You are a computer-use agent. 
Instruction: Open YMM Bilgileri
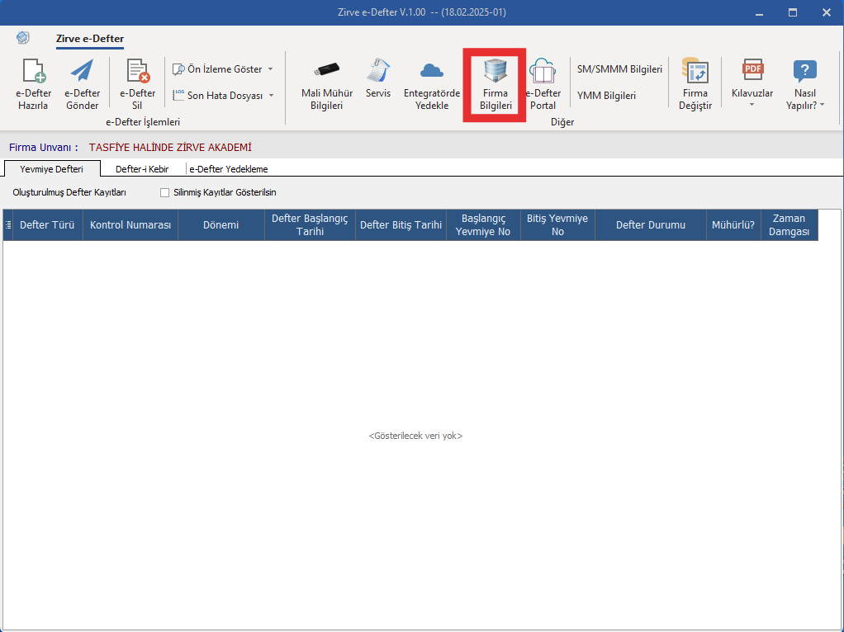point(607,96)
